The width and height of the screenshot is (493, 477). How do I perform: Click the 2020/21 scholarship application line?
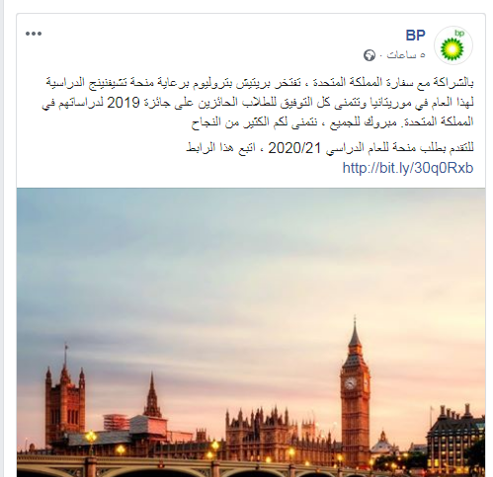(x=330, y=148)
